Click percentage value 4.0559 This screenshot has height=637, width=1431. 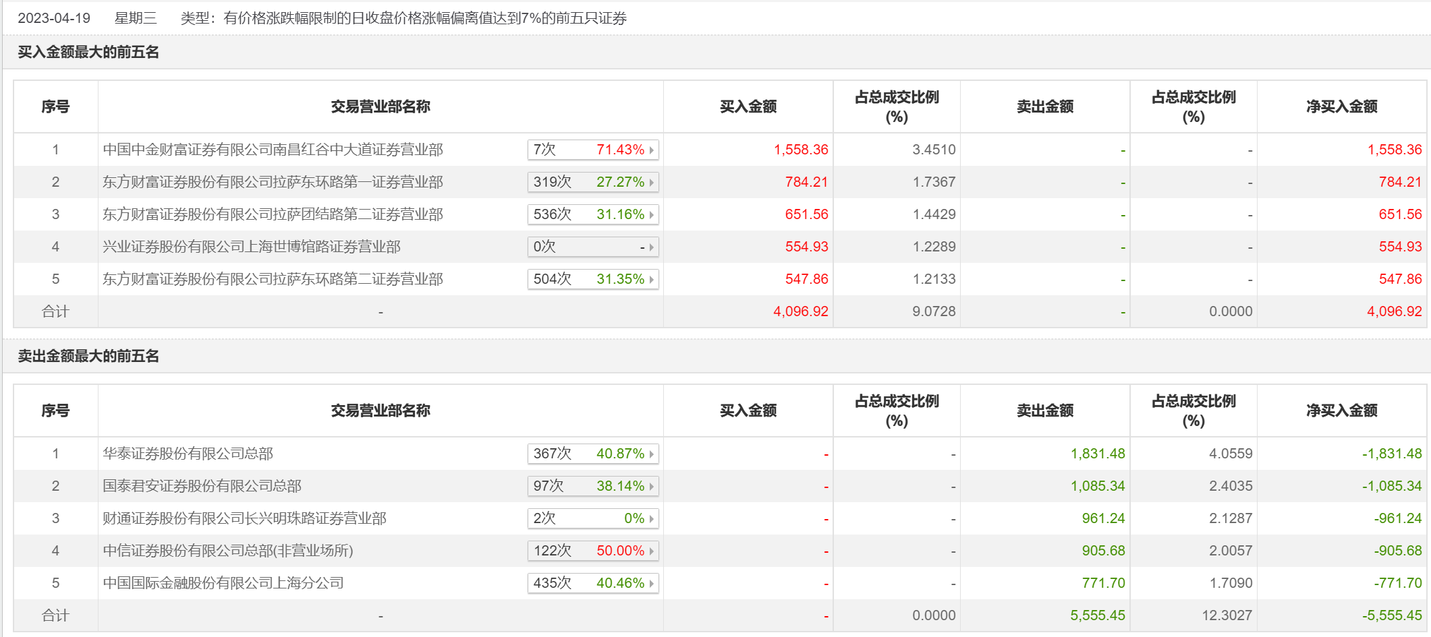(x=1231, y=454)
